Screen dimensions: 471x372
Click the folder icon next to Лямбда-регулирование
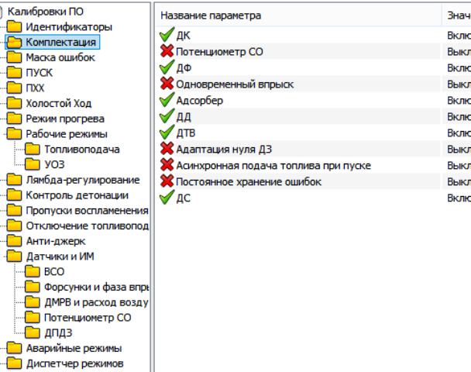tap(14, 180)
